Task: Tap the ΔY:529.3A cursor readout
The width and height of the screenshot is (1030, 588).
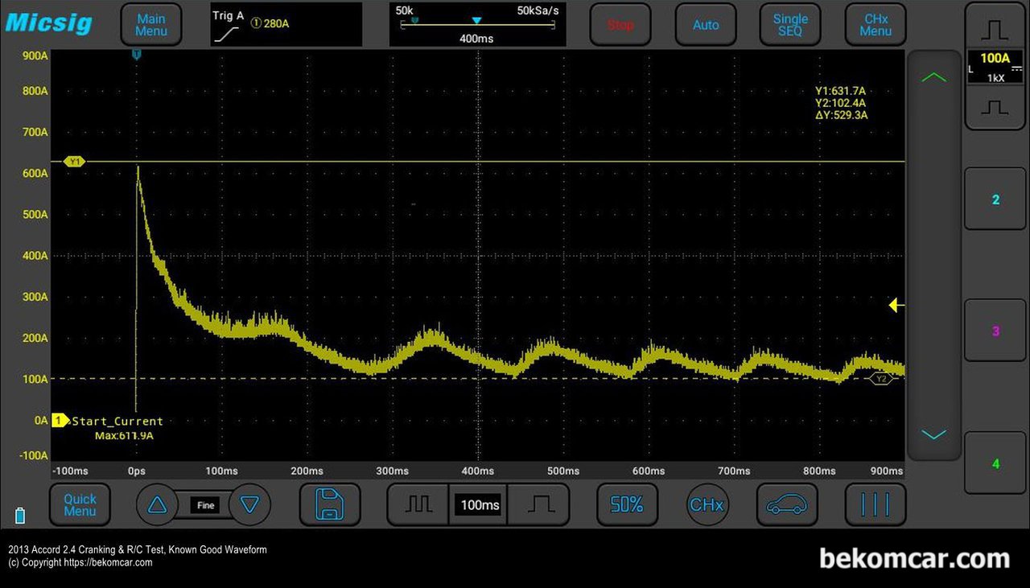Action: (841, 115)
